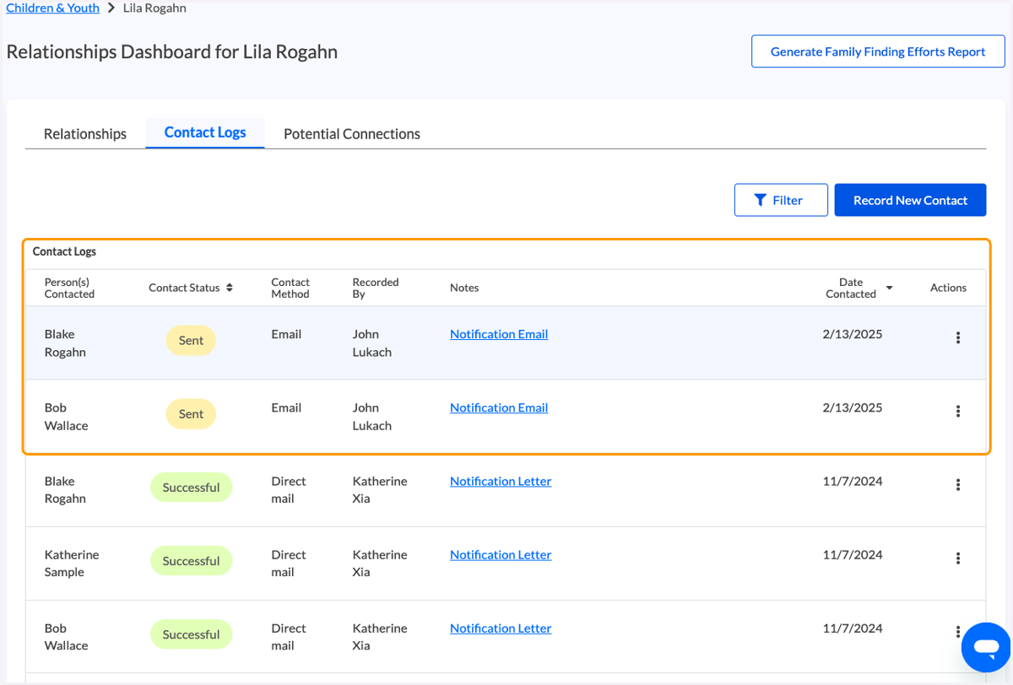Open Katherine Sample's Notification Letter link
The height and width of the screenshot is (685, 1013).
(x=501, y=554)
